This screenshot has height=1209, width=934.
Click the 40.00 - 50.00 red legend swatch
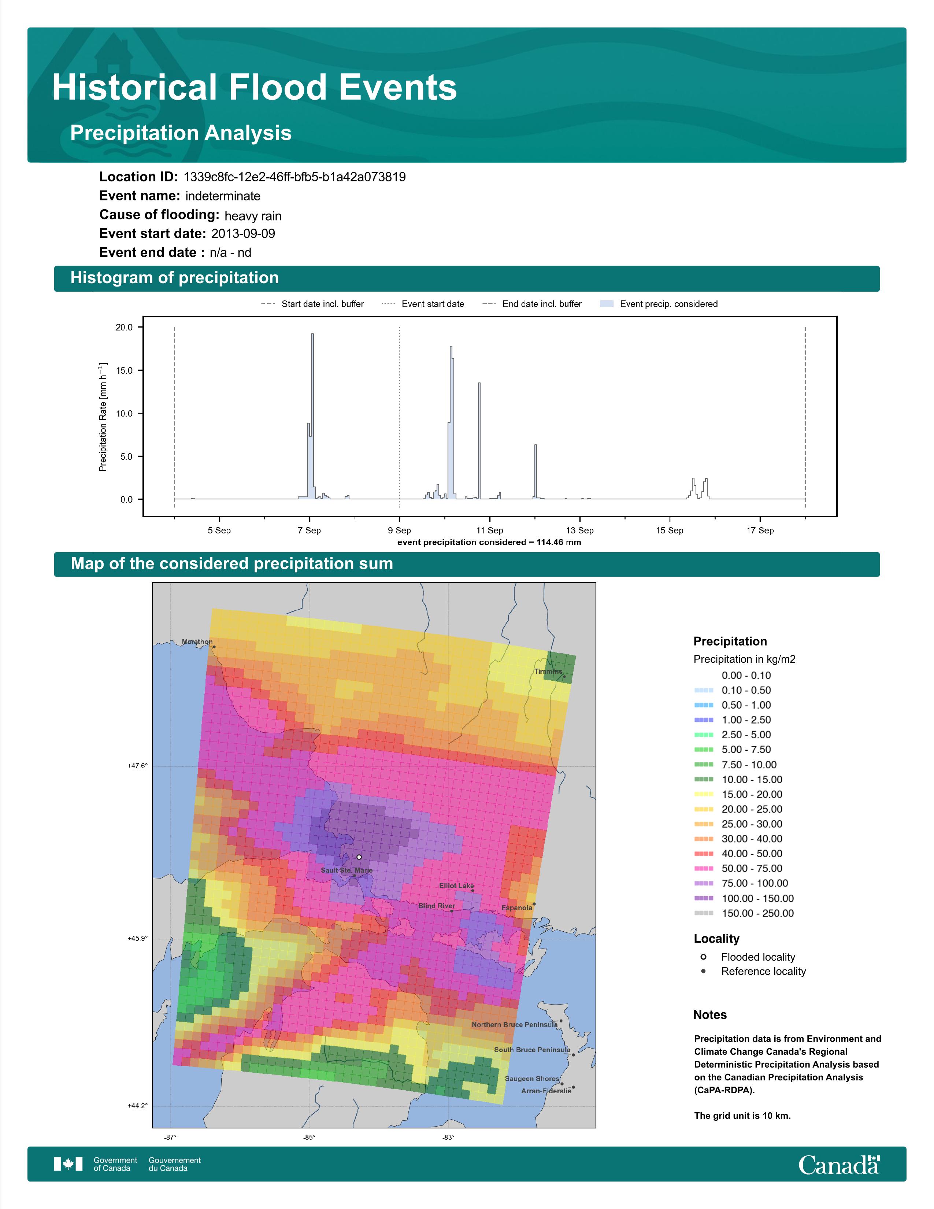point(703,854)
